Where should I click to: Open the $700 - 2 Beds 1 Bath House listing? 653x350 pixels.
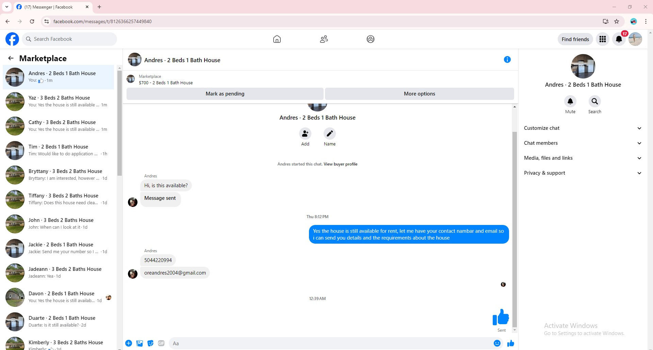point(166,83)
